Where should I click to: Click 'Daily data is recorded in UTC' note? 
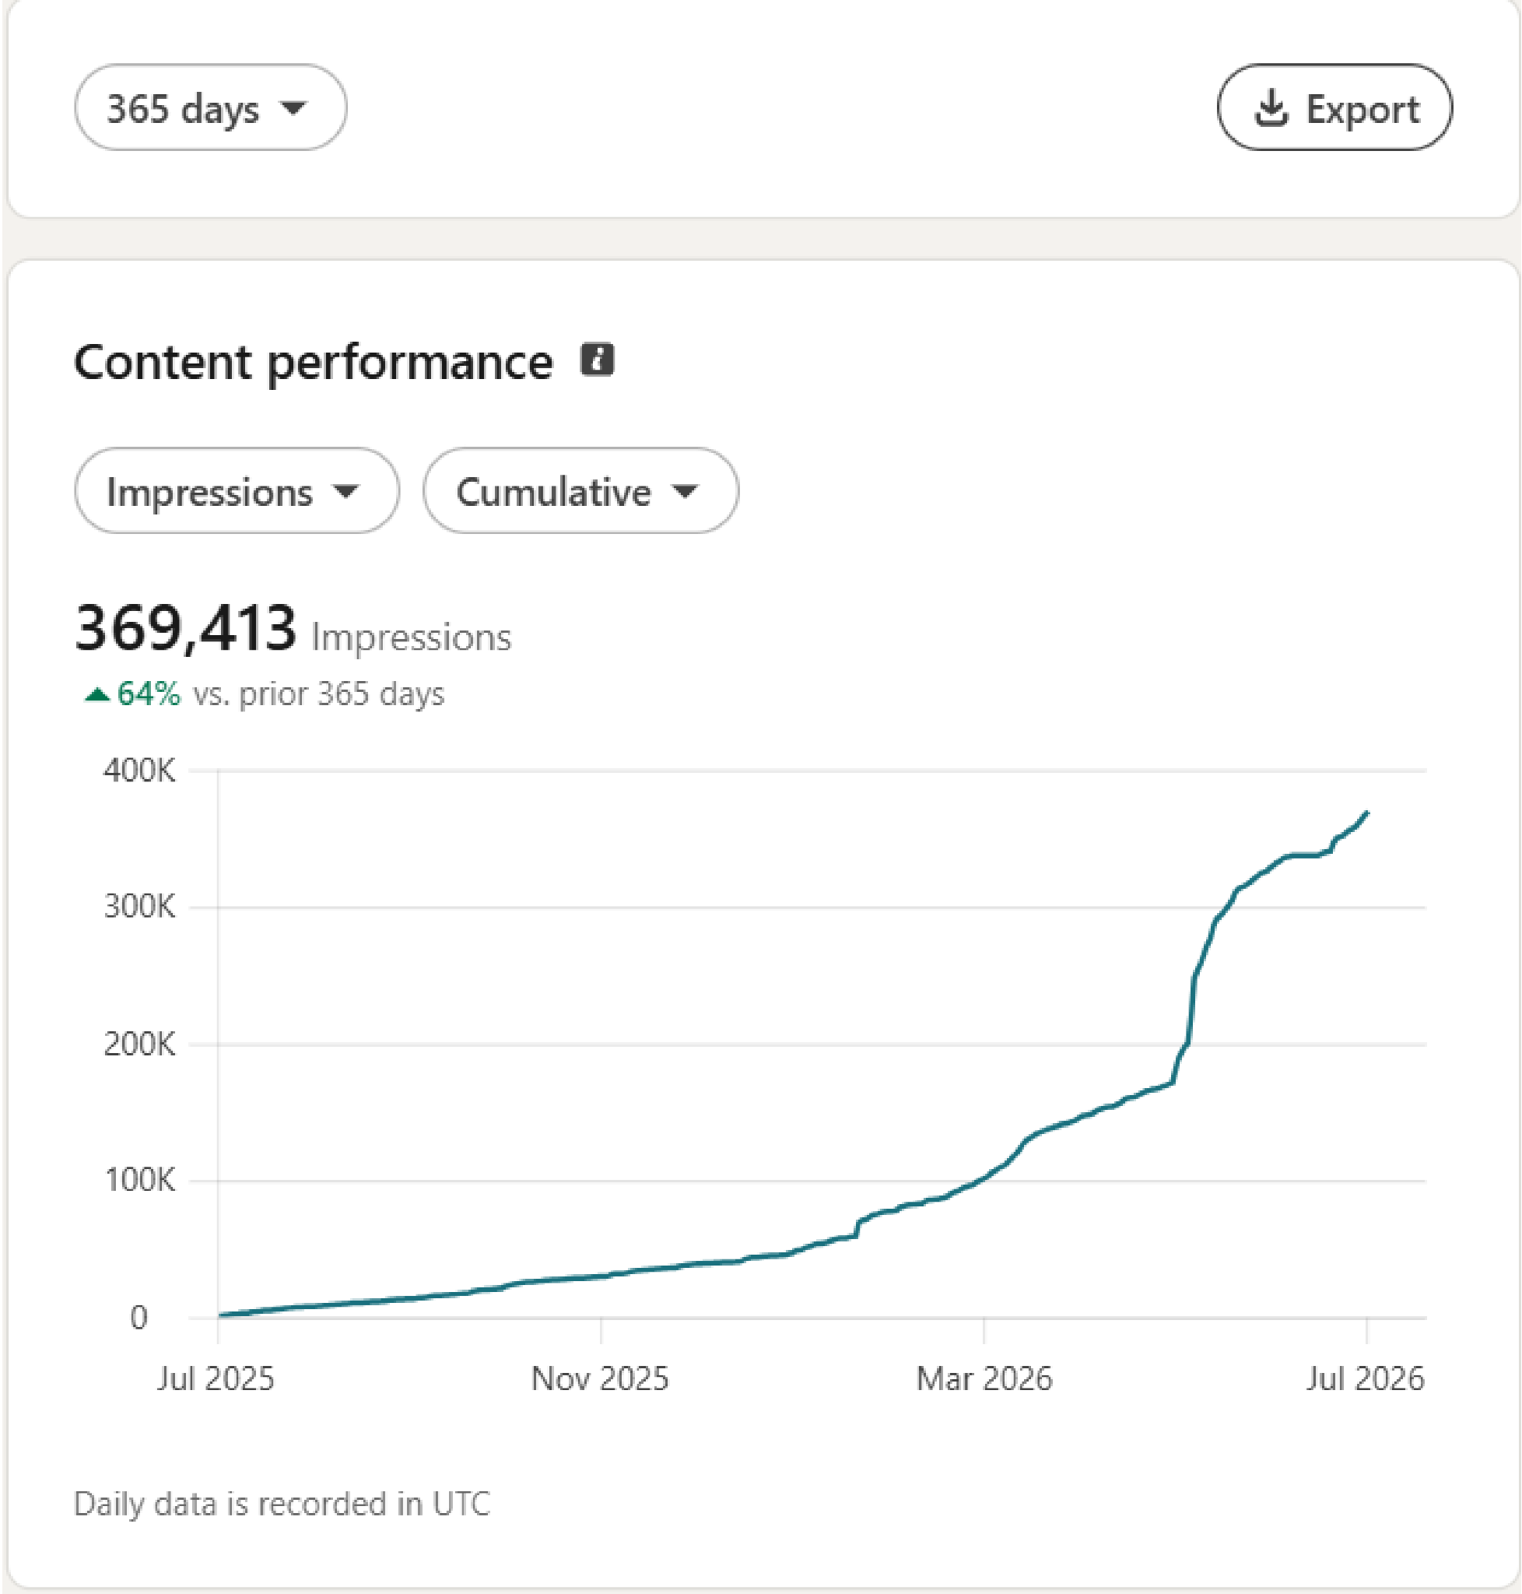[x=282, y=1504]
